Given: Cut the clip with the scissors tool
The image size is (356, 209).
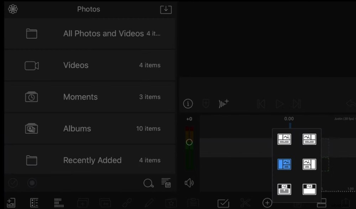Looking at the screenshot, I should (245, 202).
